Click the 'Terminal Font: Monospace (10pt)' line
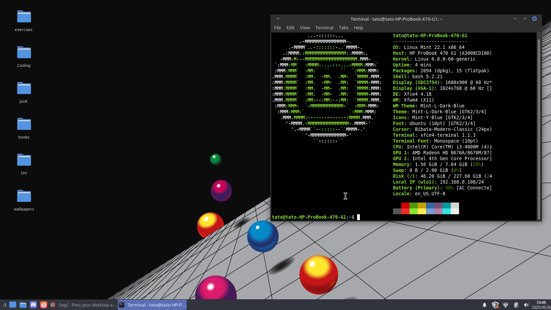 coord(436,141)
